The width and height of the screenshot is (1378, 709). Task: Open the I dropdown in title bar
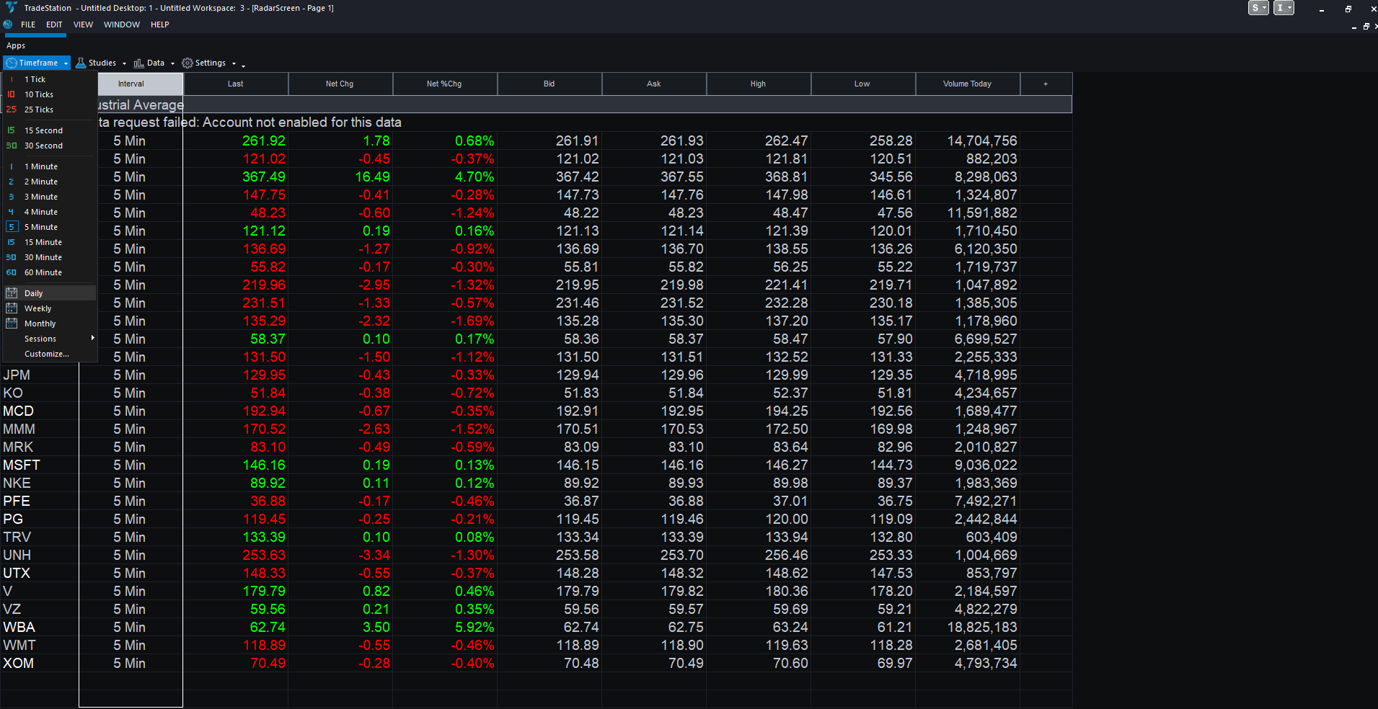click(x=1284, y=8)
